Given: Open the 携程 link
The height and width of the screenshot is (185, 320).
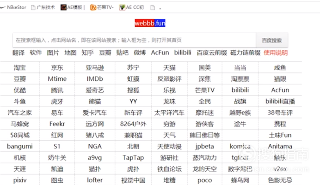Looking at the screenshot, I should (280, 124).
